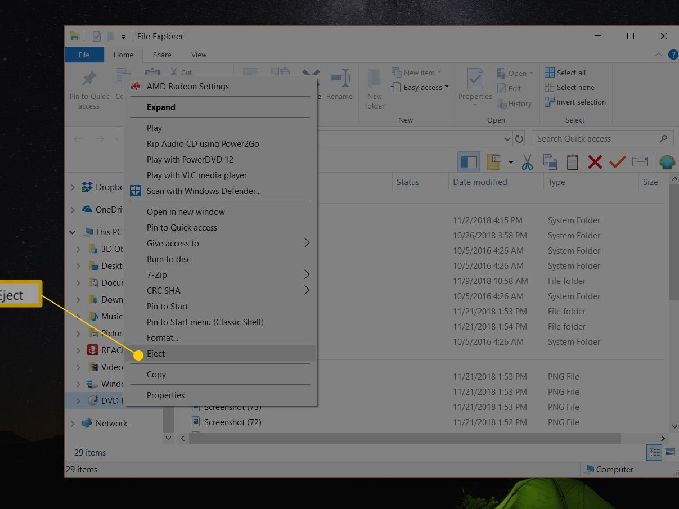Screen dimensions: 679x509
Task: Click the Windows Defender shield icon in the menu
Action: coord(136,191)
